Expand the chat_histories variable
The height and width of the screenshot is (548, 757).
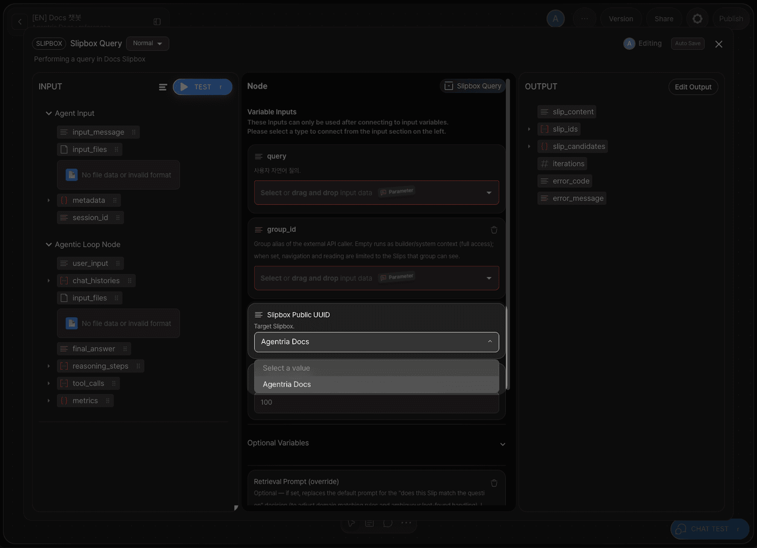[x=49, y=281]
